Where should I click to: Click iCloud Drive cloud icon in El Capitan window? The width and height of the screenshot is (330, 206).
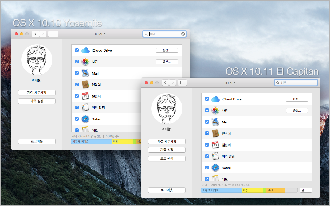point(215,99)
